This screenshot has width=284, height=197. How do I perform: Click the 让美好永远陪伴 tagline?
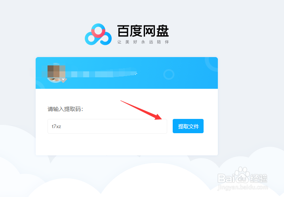(x=143, y=42)
